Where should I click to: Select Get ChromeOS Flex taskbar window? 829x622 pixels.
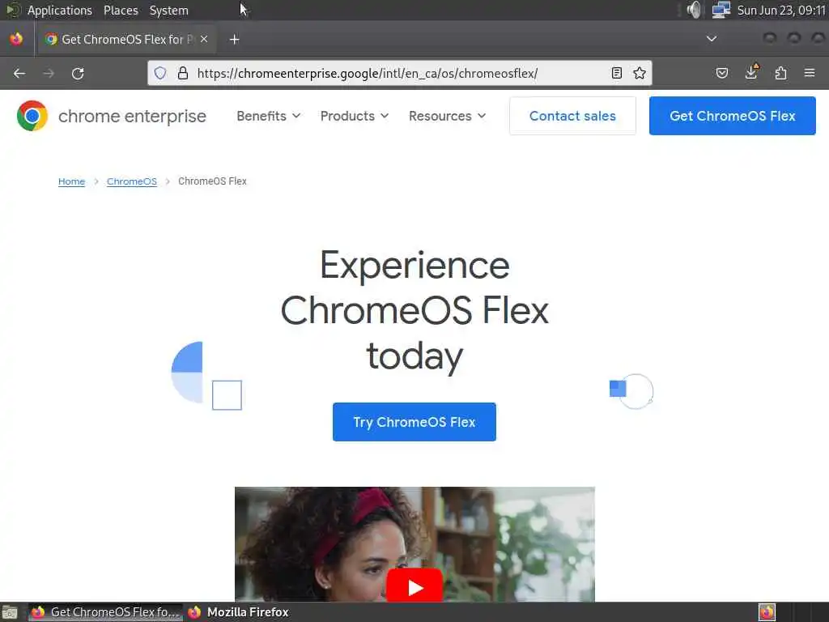(105, 612)
